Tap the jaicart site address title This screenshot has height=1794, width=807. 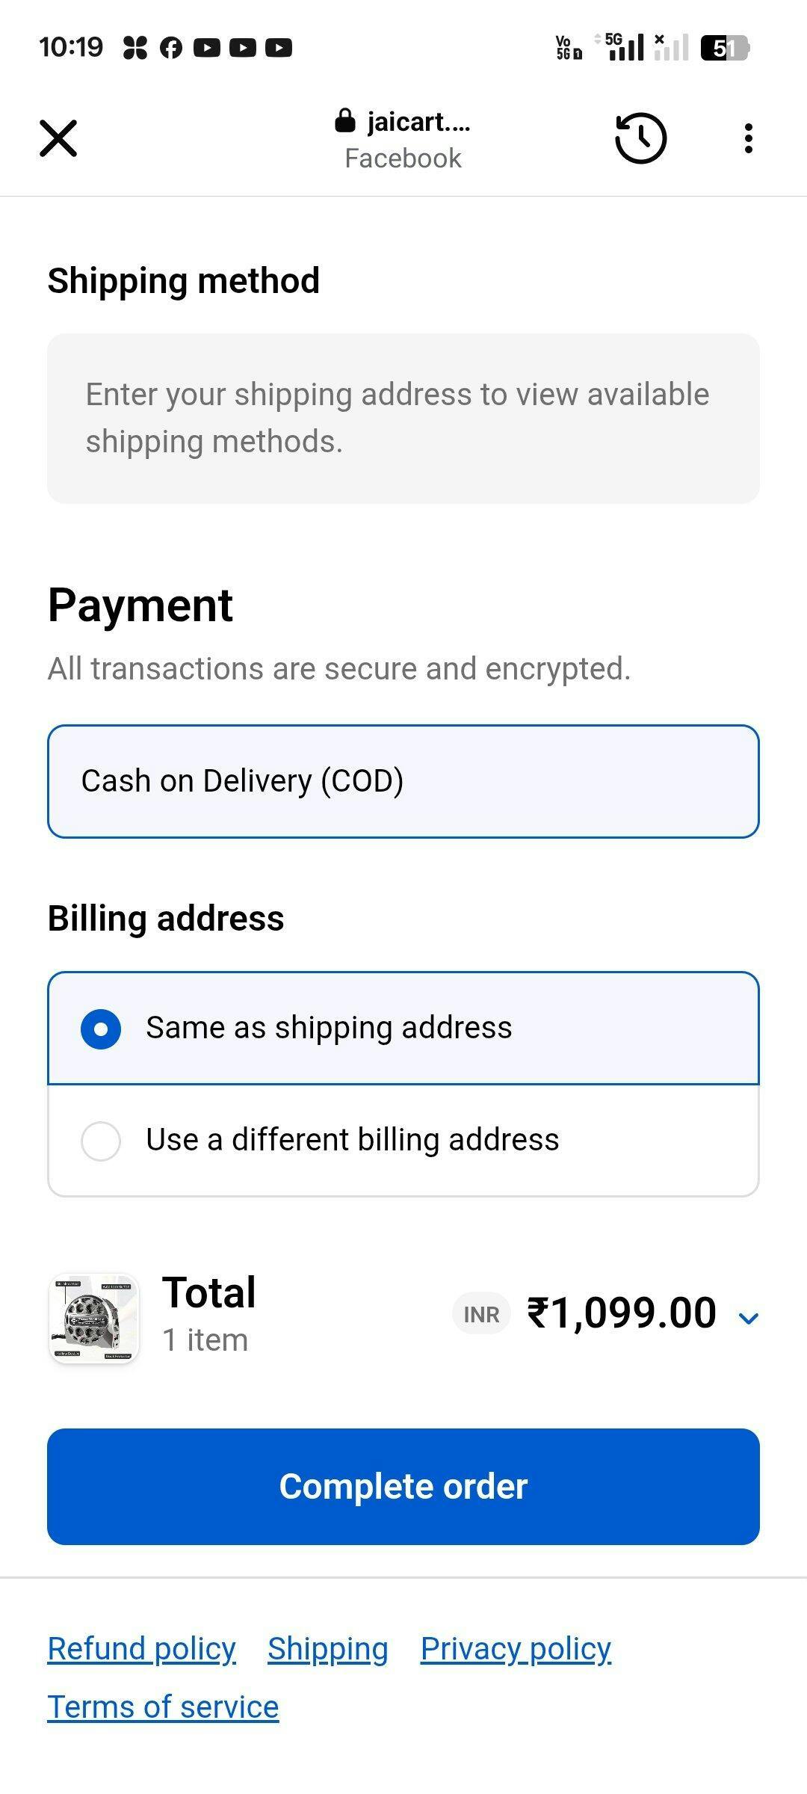tap(418, 121)
